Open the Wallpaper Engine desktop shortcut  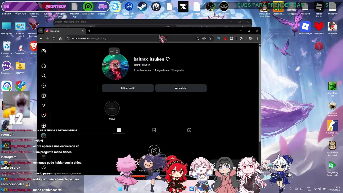coord(129,9)
